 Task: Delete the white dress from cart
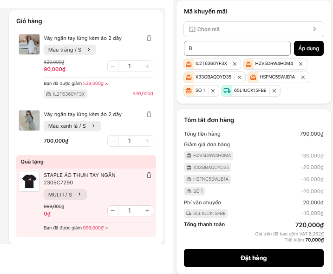click(x=149, y=38)
